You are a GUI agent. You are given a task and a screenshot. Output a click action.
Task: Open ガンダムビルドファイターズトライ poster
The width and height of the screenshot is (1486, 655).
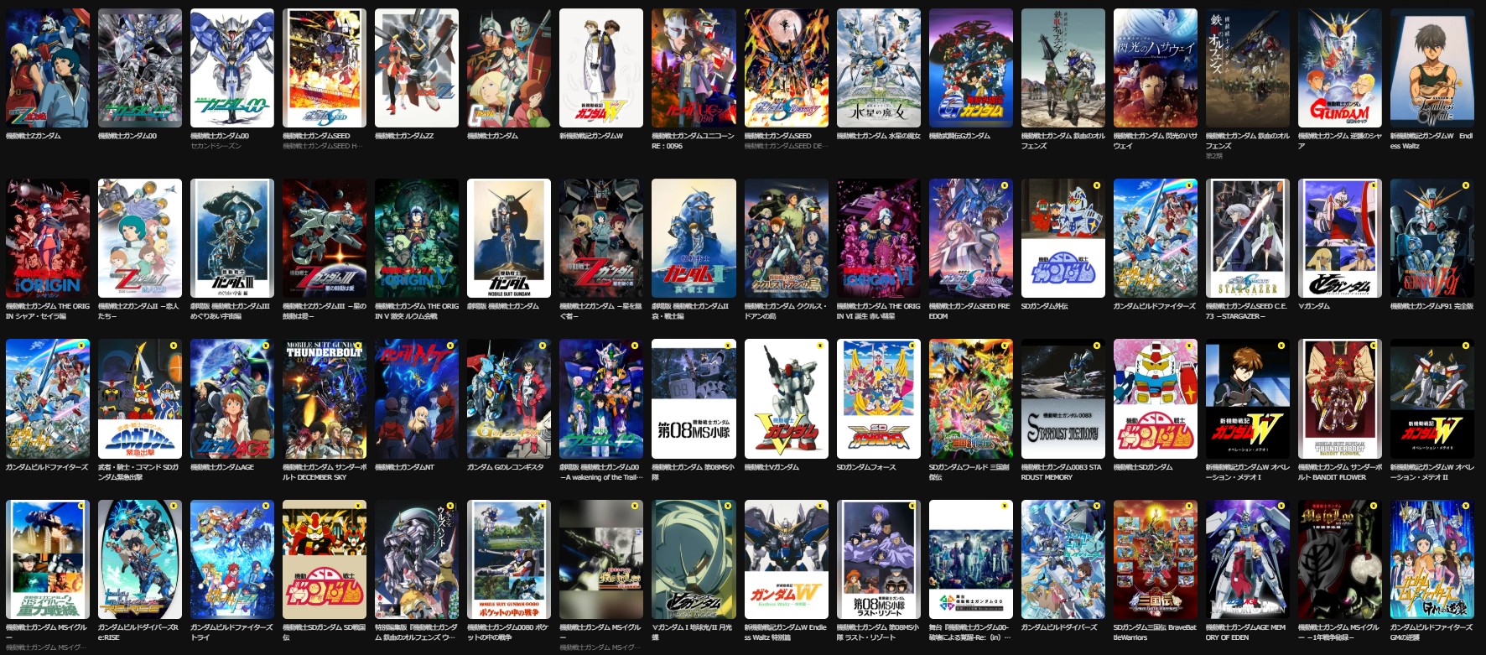click(232, 559)
